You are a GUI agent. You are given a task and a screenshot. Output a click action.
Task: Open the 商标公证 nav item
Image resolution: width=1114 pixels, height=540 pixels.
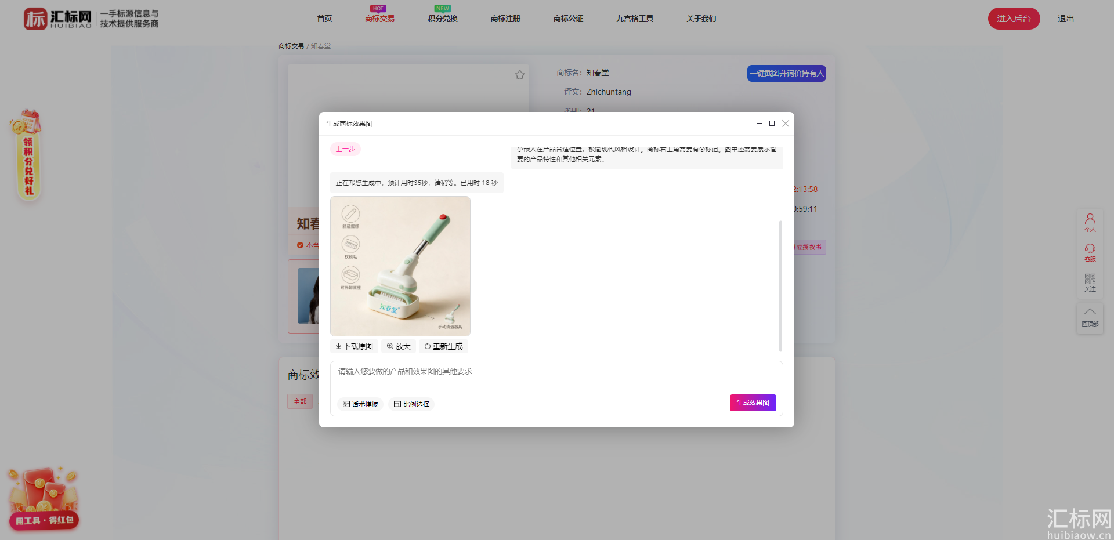point(568,19)
